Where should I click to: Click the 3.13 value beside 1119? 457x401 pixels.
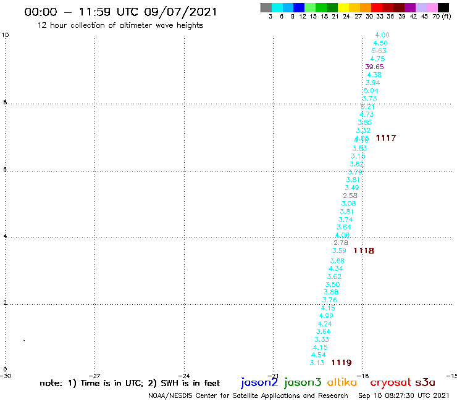(x=317, y=363)
